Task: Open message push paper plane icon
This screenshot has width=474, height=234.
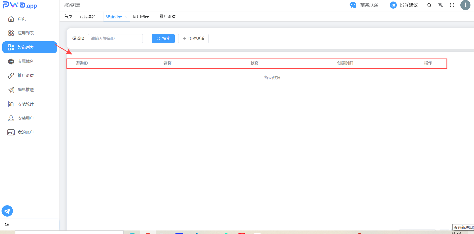Action: [x=11, y=90]
